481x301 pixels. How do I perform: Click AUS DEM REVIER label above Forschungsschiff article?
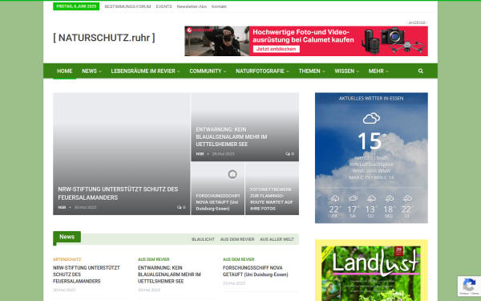pos(238,259)
